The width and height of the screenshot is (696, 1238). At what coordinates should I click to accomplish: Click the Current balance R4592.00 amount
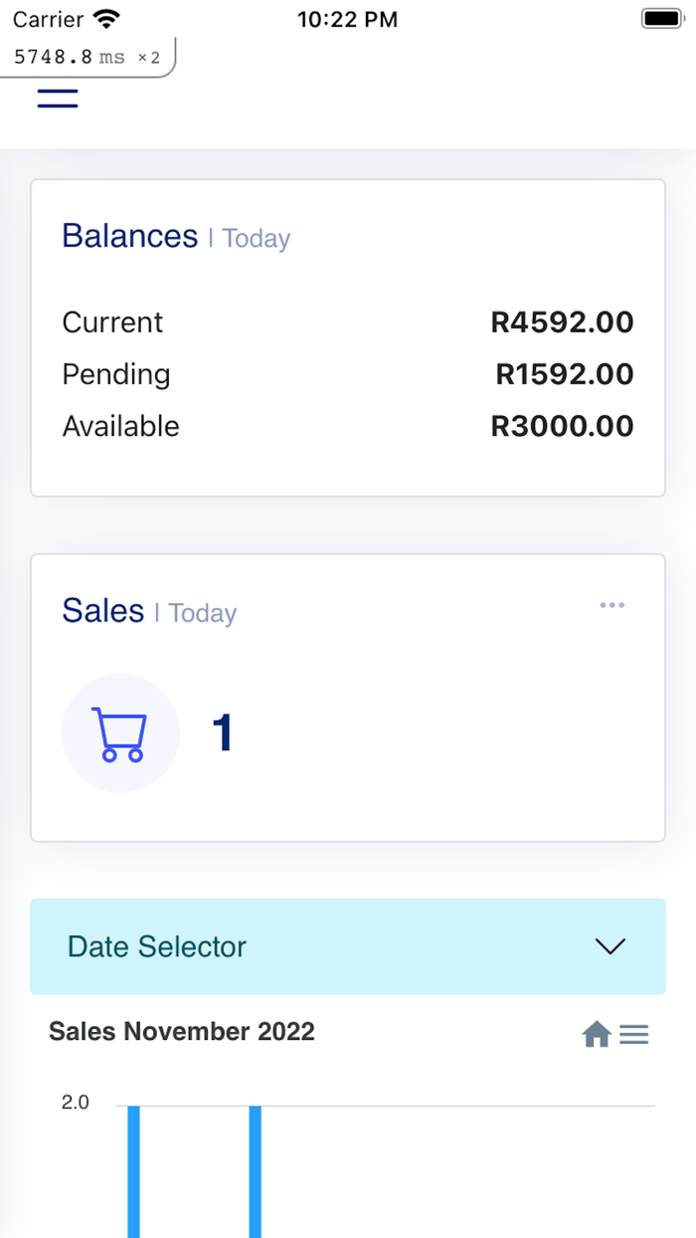562,322
